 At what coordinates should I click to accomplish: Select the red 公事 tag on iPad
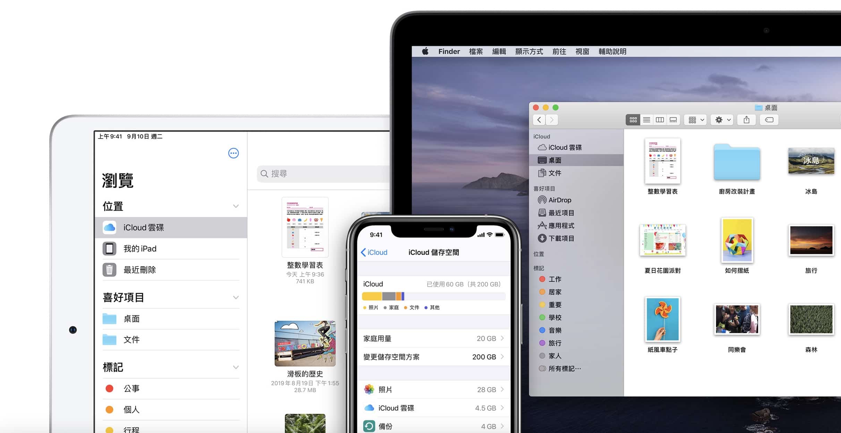pos(171,389)
